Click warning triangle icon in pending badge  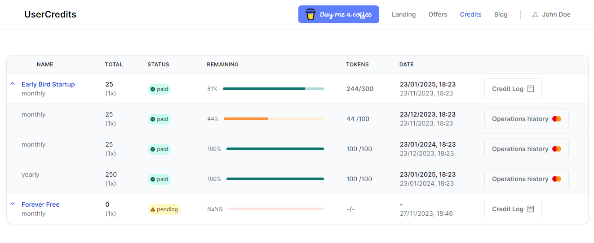[x=153, y=209]
